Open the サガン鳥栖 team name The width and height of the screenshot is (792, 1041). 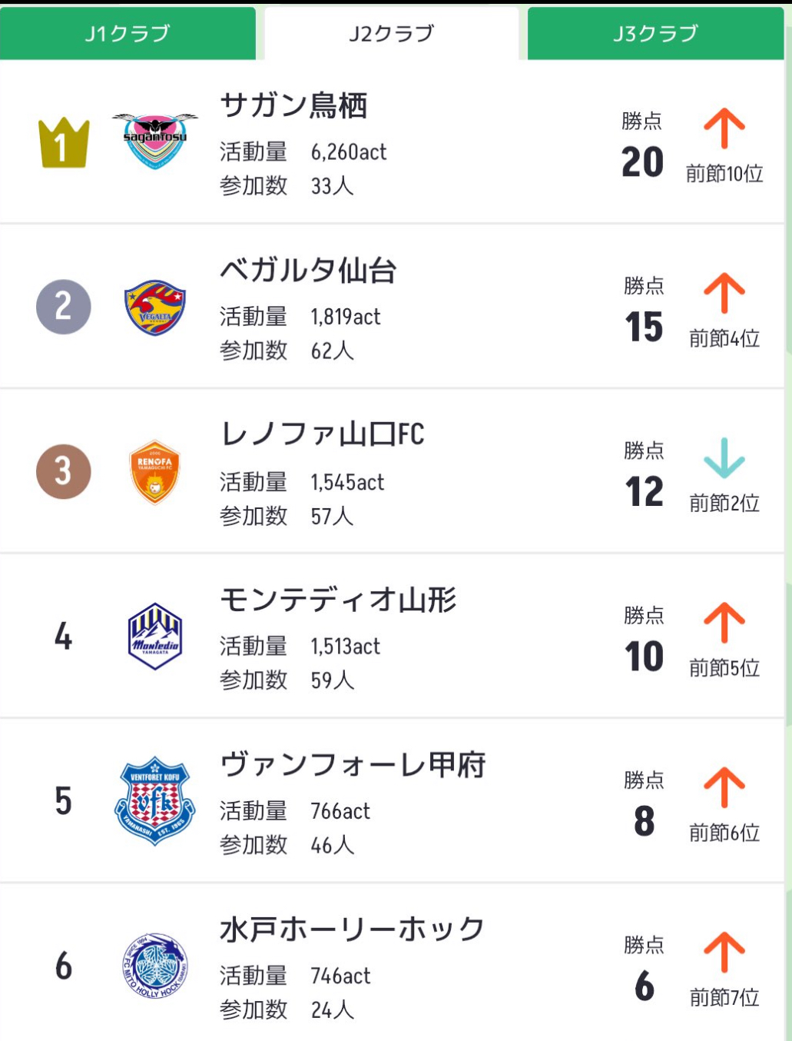pyautogui.click(x=293, y=105)
